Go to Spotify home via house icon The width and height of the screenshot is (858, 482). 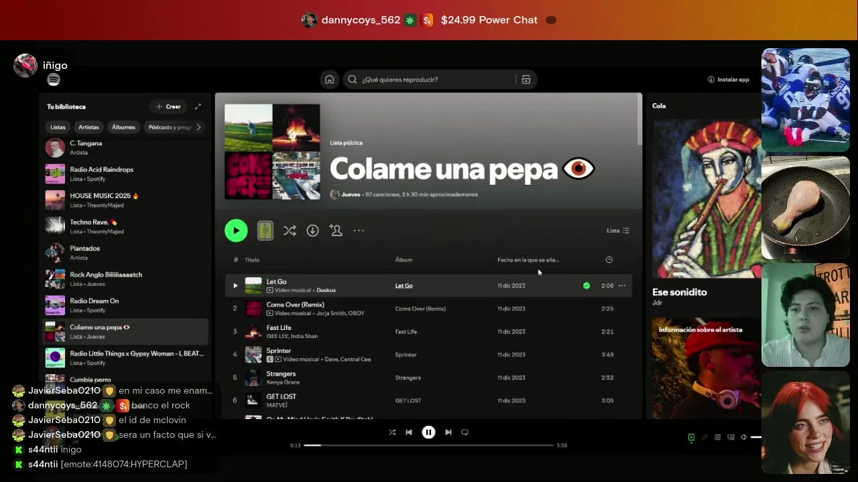329,80
